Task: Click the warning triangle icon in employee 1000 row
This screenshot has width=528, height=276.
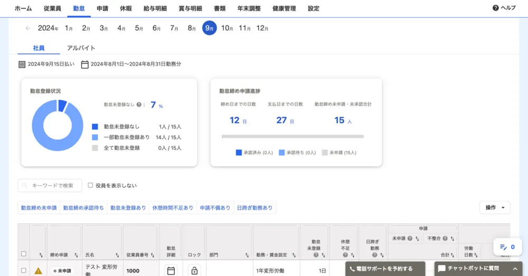Action: [x=39, y=271]
